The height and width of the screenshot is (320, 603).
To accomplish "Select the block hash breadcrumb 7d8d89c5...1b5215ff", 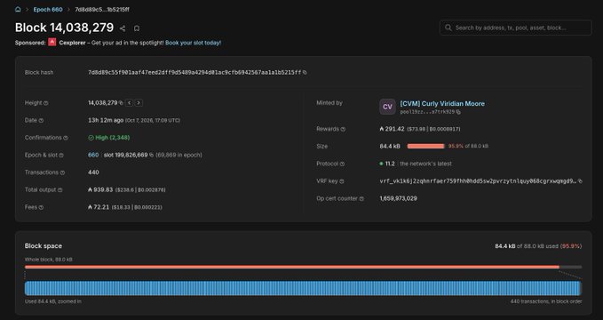I will 102,9.
